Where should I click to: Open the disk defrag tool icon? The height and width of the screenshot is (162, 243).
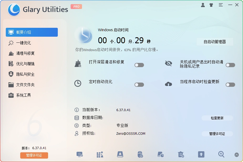[x=120, y=155]
